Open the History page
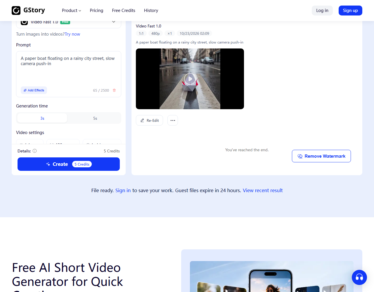The height and width of the screenshot is (292, 374). click(x=151, y=11)
